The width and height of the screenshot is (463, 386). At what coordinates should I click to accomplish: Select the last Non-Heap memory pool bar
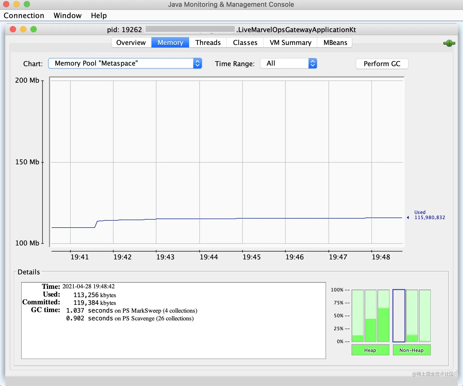point(425,316)
